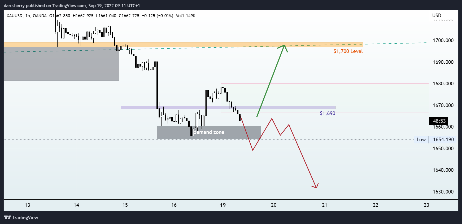The image size is (462, 224).
Task: Select the 1640.000 price axis label
Action: pyautogui.click(x=443, y=170)
